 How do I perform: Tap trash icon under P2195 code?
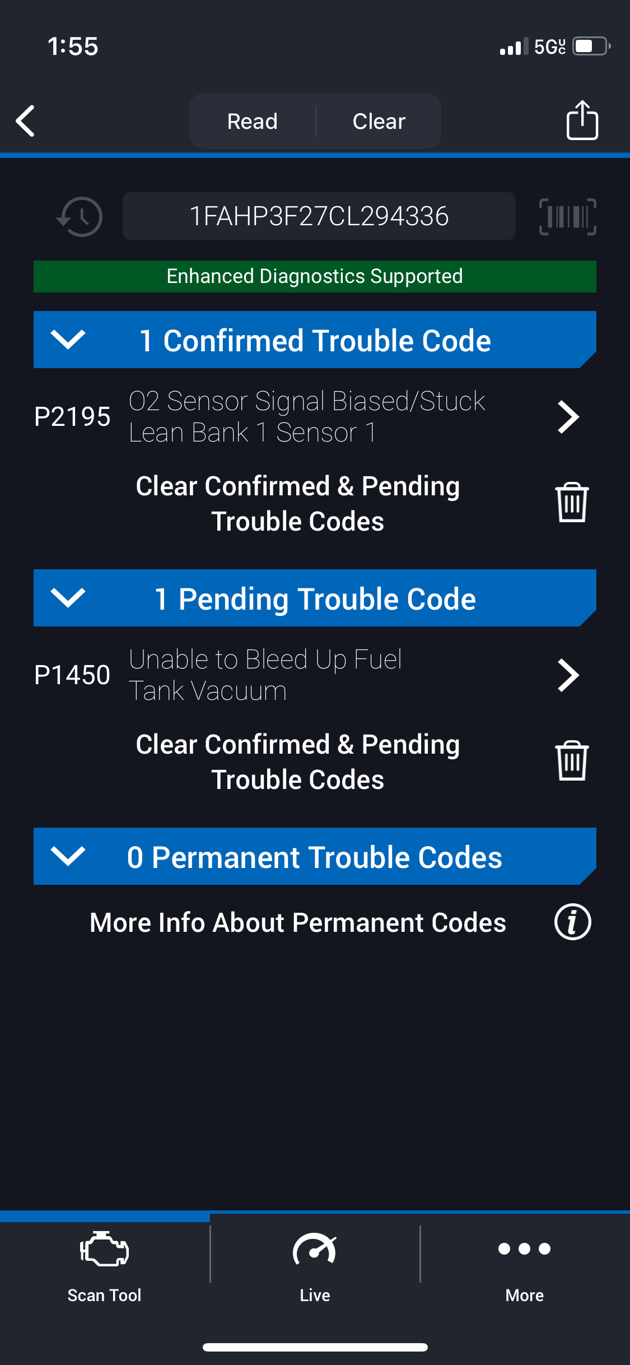click(x=571, y=503)
